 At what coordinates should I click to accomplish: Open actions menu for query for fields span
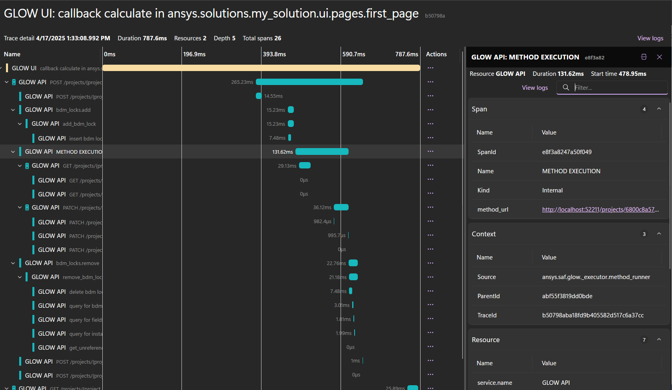pos(430,319)
